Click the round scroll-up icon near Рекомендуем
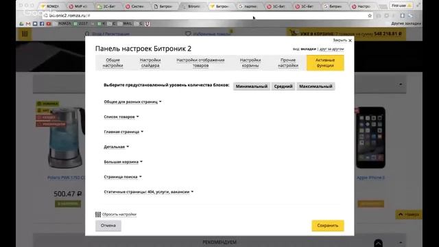Screen dimensions: 439x247 (x=378, y=243)
